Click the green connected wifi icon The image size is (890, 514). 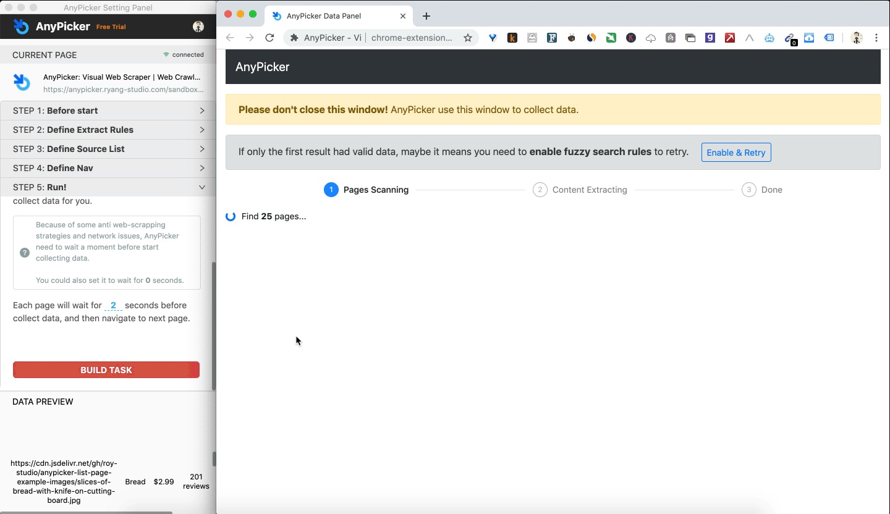tap(166, 55)
